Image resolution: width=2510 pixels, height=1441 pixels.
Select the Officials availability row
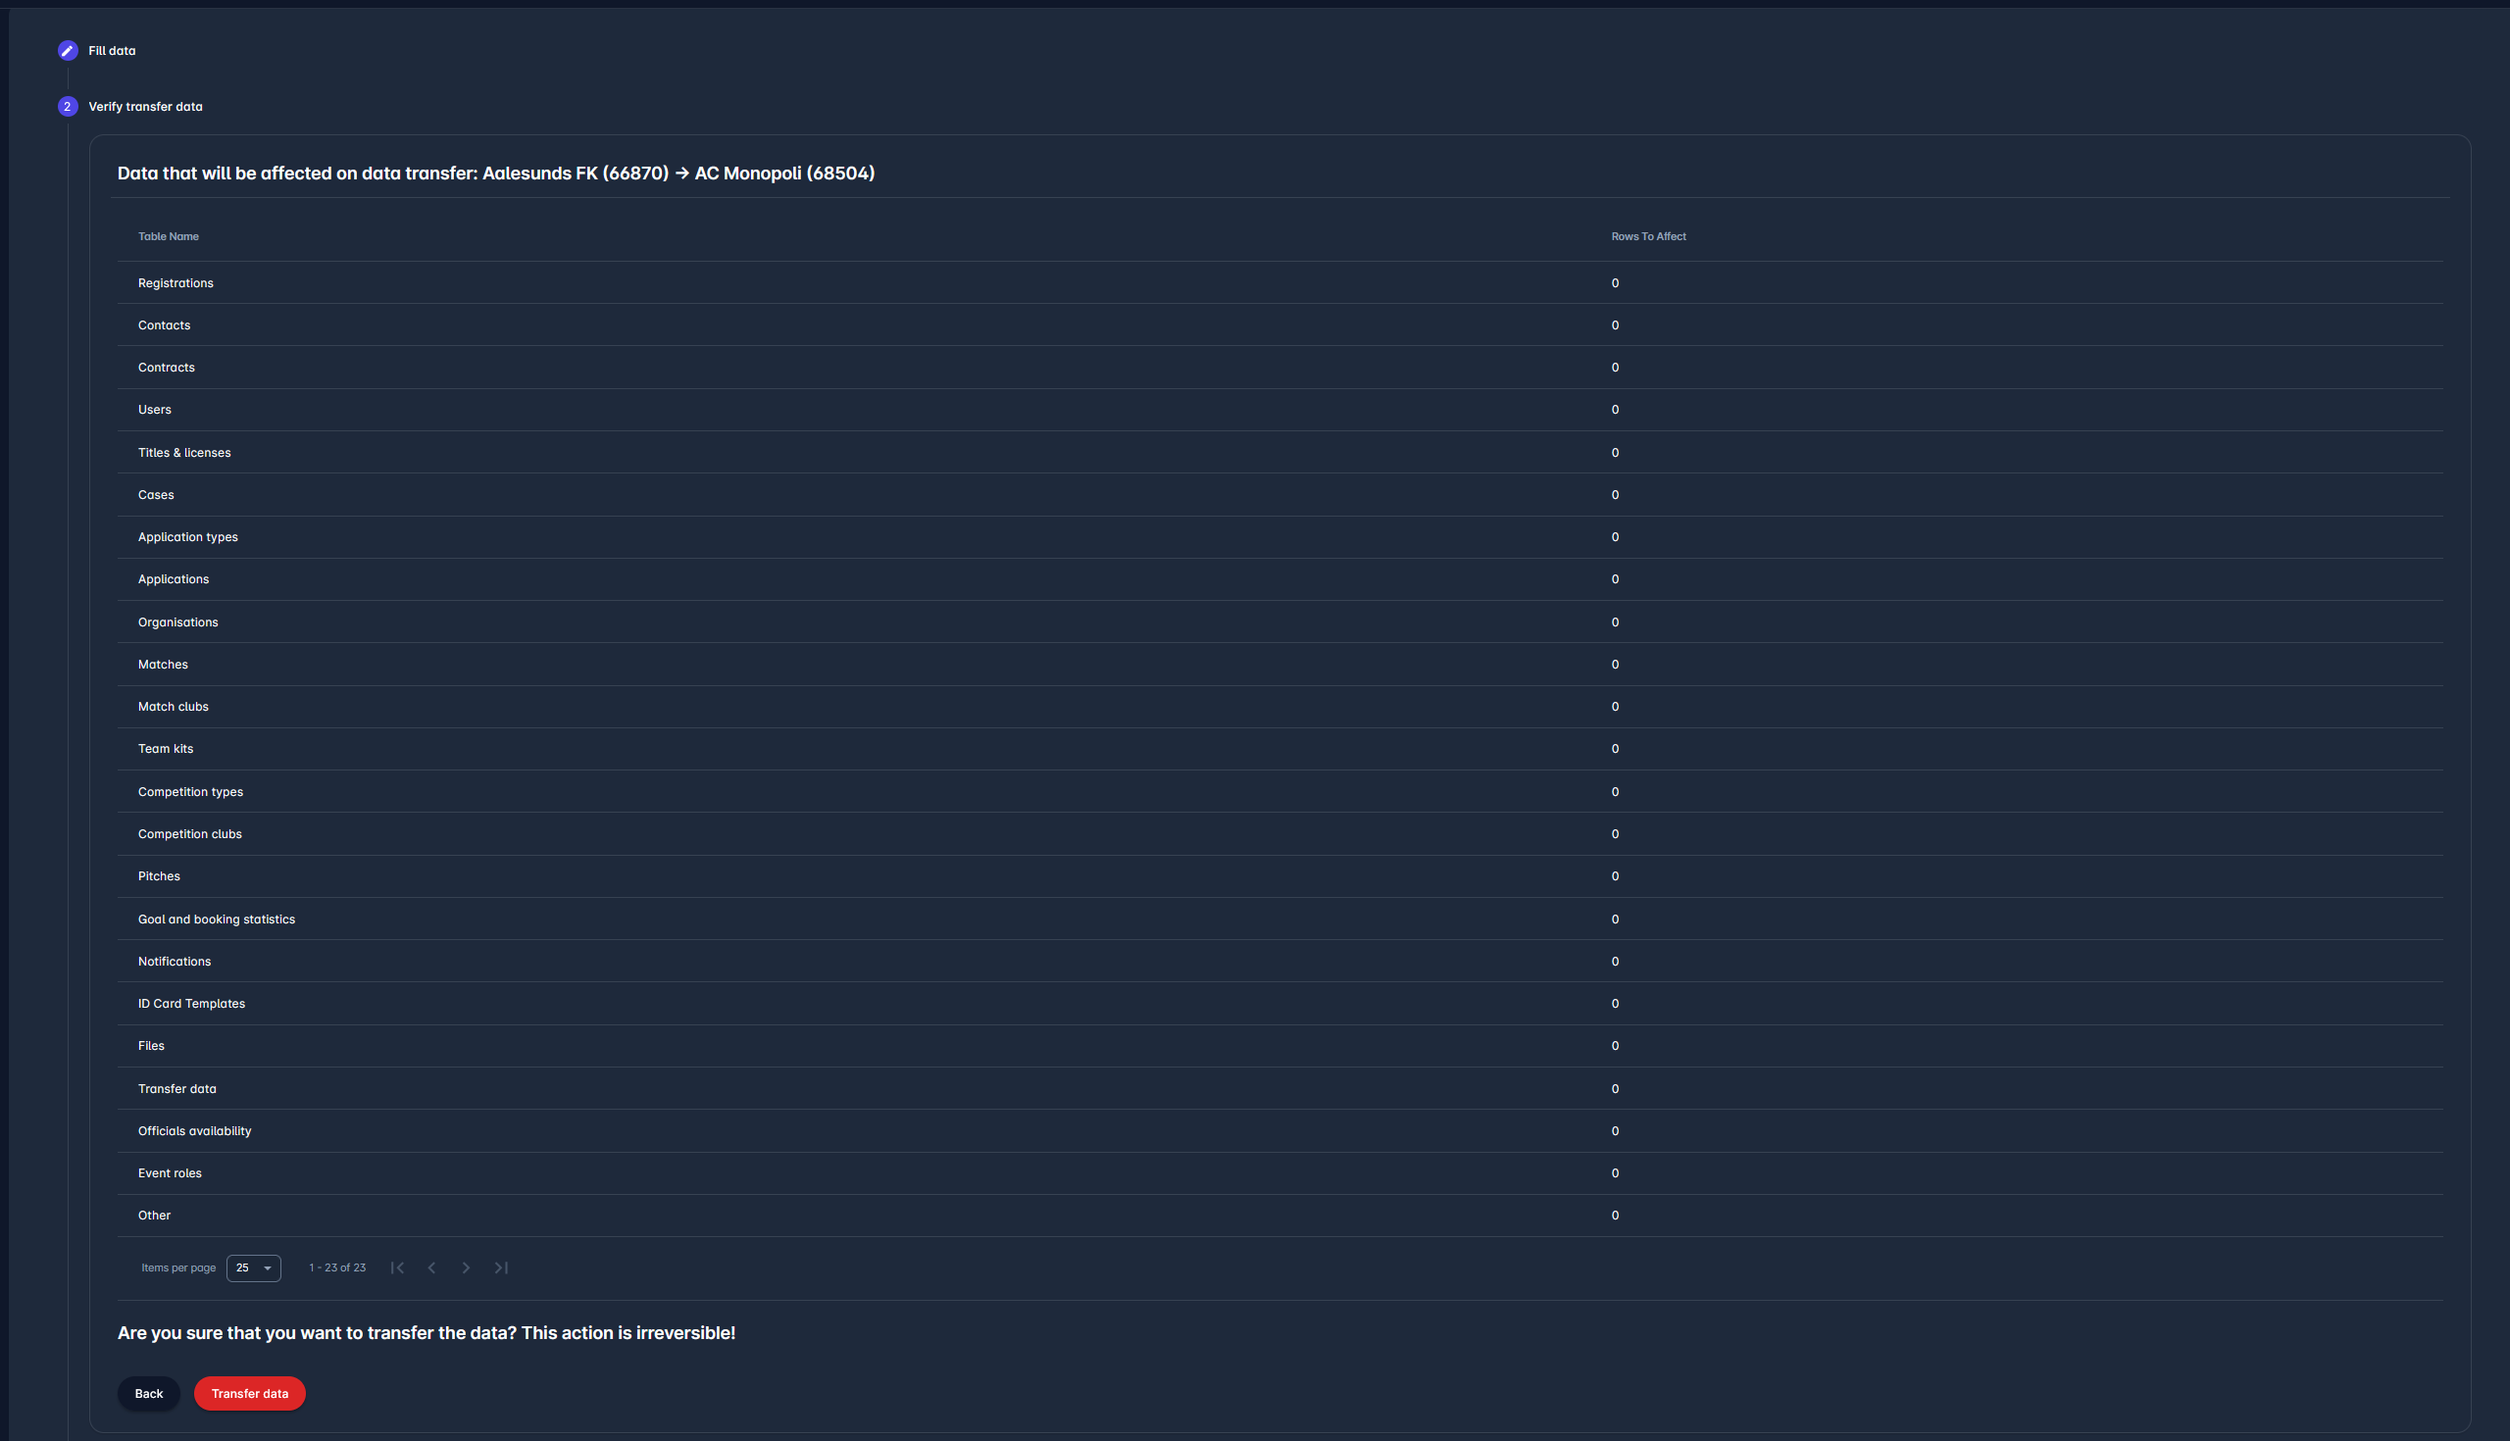pyautogui.click(x=195, y=1131)
